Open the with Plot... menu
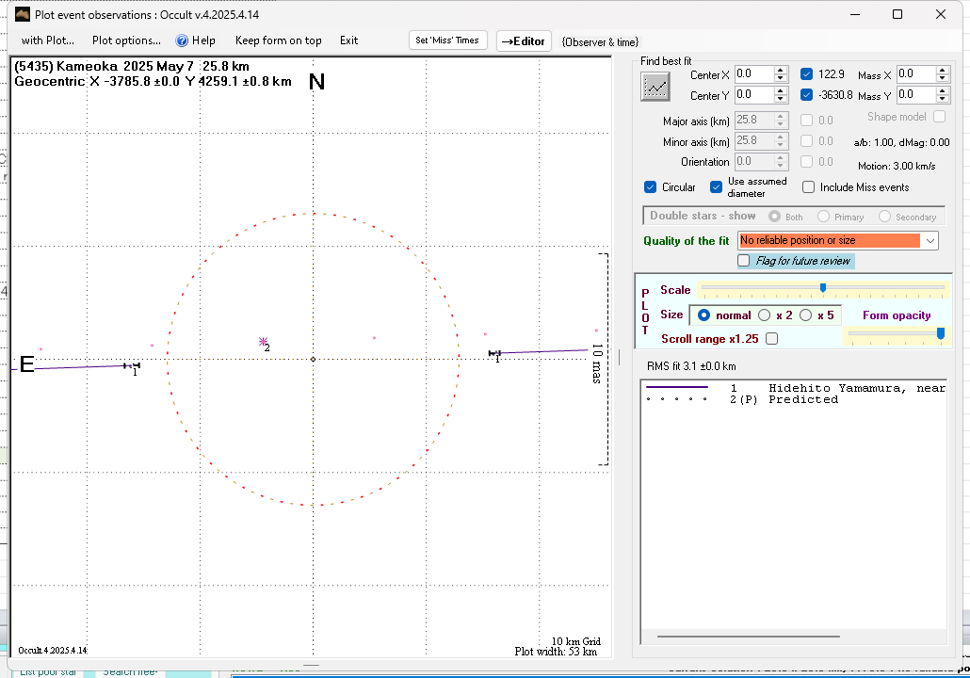The width and height of the screenshot is (970, 678). [x=47, y=40]
